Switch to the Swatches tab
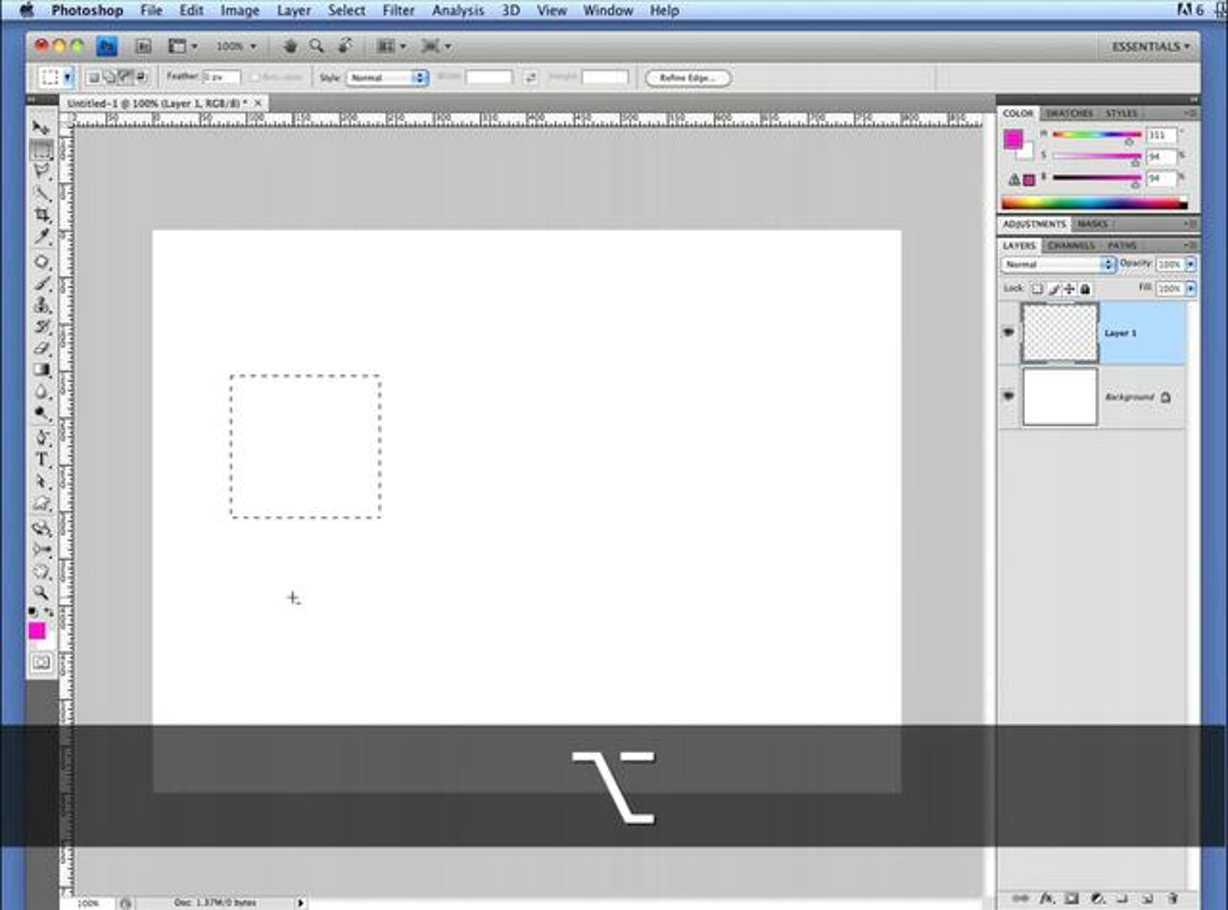The image size is (1228, 910). tap(1069, 114)
